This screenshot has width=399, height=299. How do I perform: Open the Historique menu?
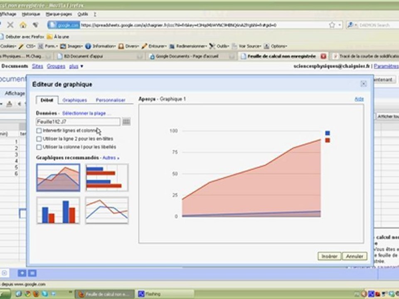tap(31, 14)
